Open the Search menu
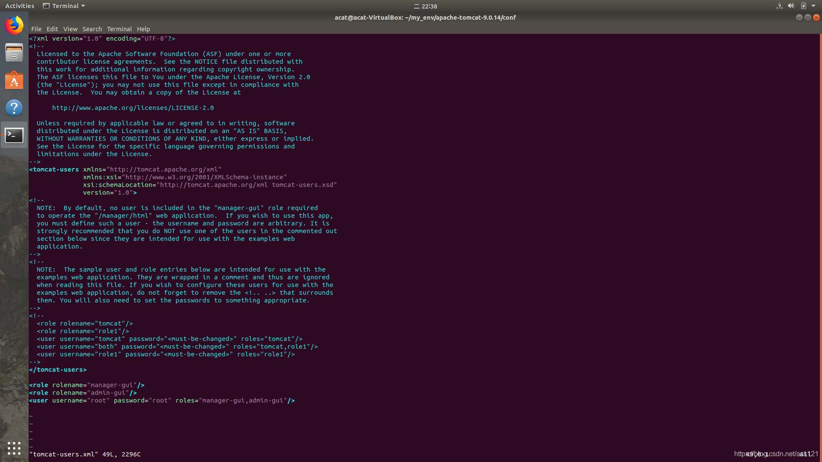 [92, 29]
